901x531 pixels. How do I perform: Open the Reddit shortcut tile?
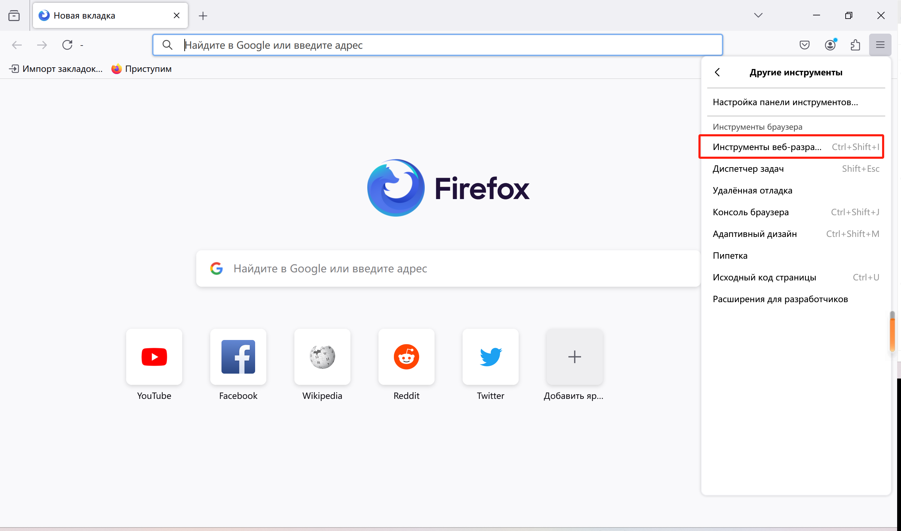[406, 357]
